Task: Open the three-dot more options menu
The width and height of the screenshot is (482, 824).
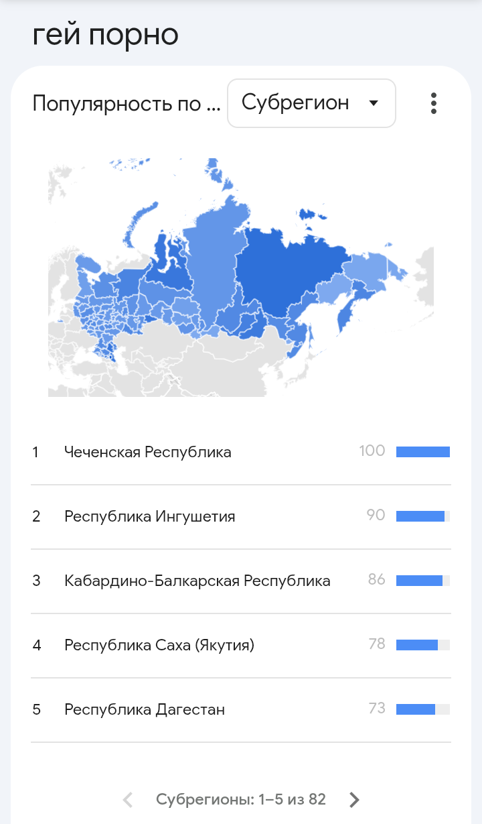Action: click(434, 103)
